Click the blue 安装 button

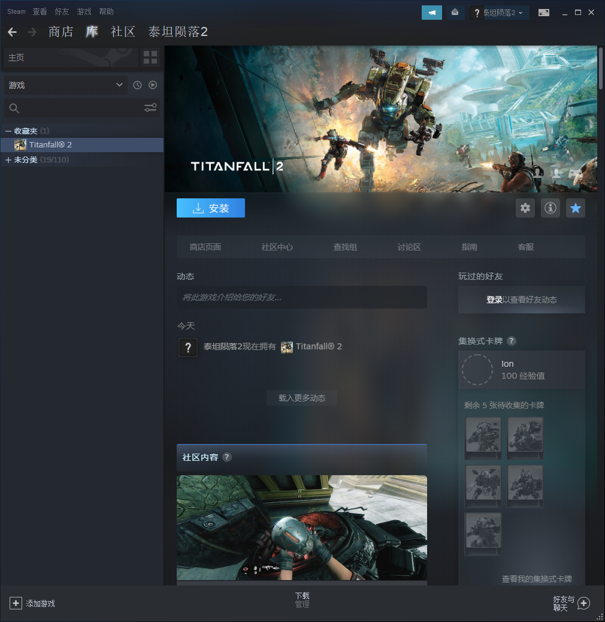[x=211, y=208]
